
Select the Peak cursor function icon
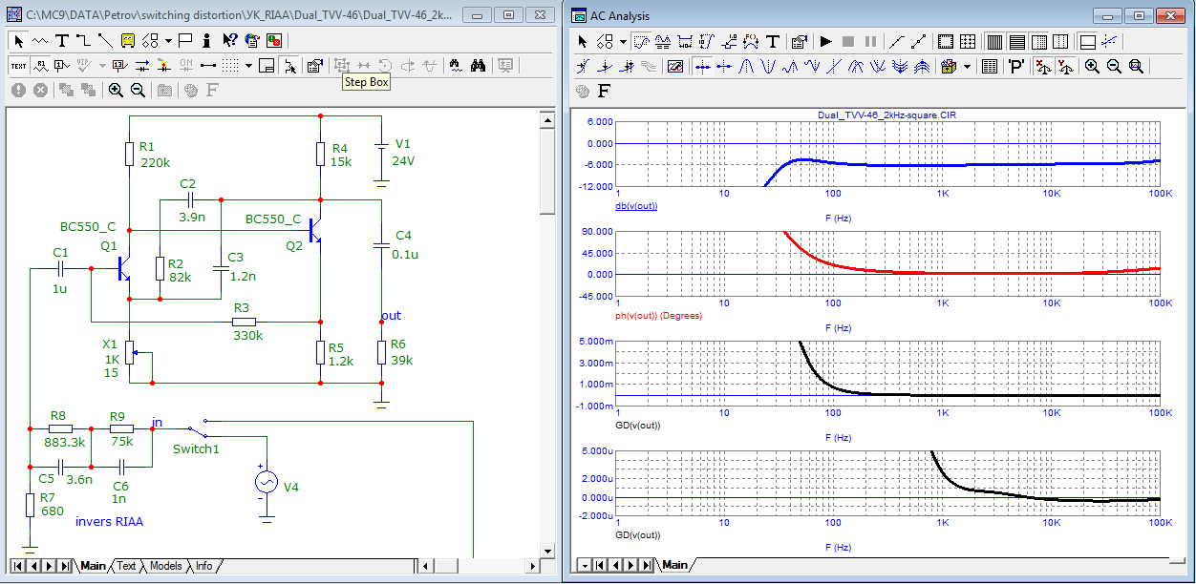point(748,67)
